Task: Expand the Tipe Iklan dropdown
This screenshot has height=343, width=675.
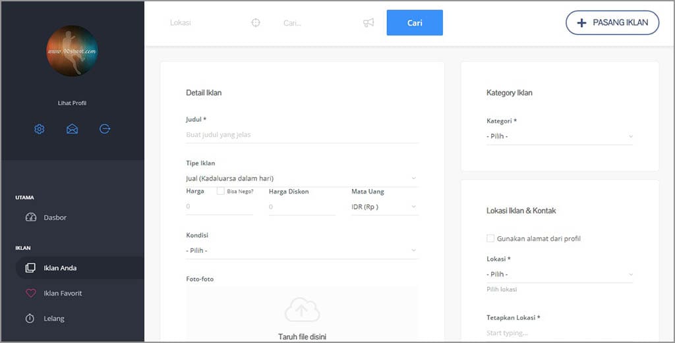Action: click(x=302, y=178)
